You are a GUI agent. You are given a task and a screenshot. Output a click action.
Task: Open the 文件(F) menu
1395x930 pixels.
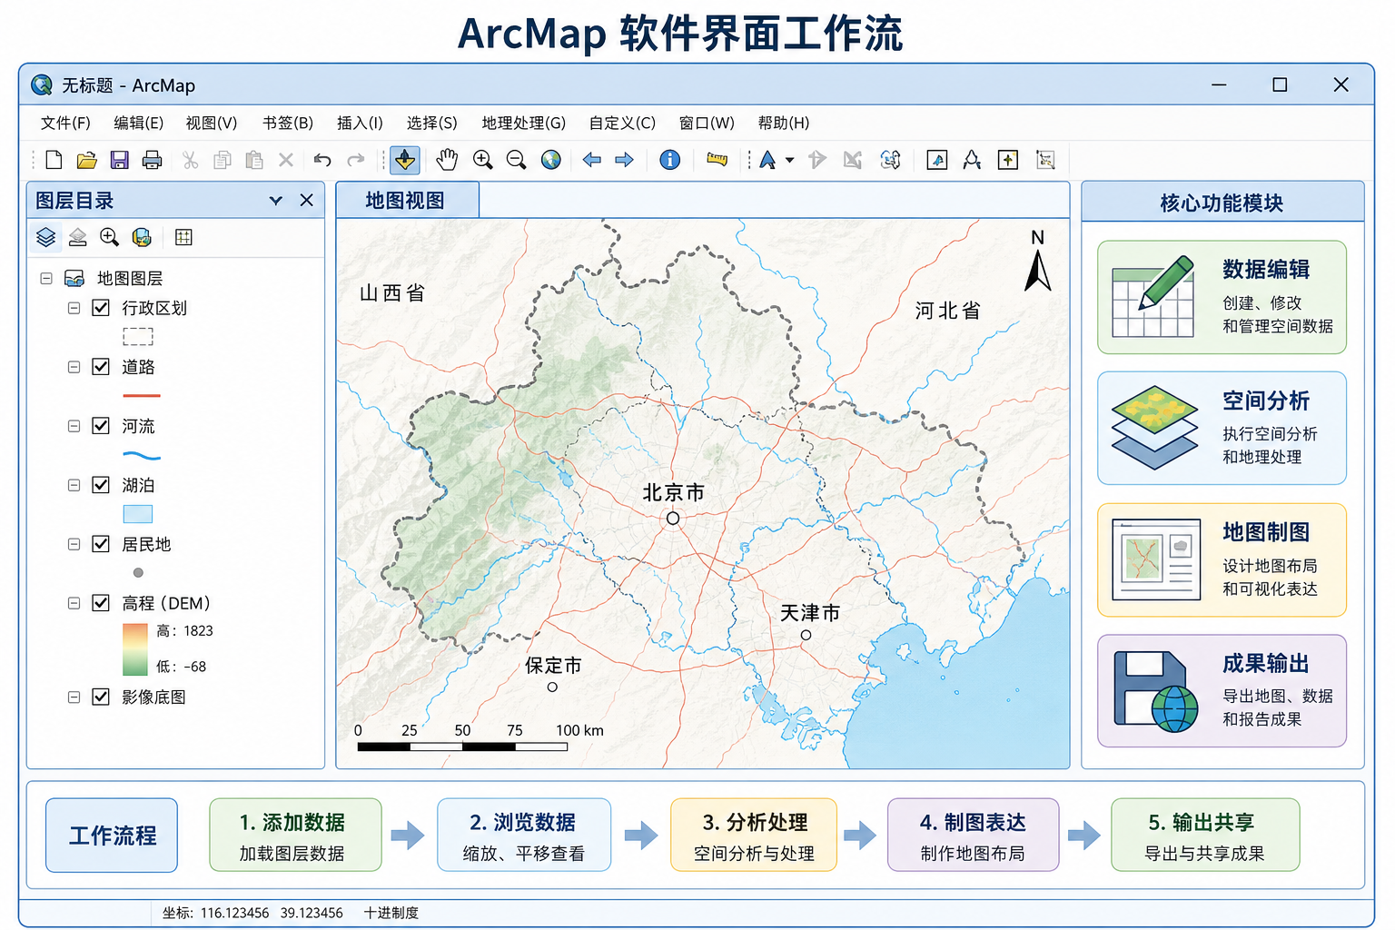pos(65,123)
